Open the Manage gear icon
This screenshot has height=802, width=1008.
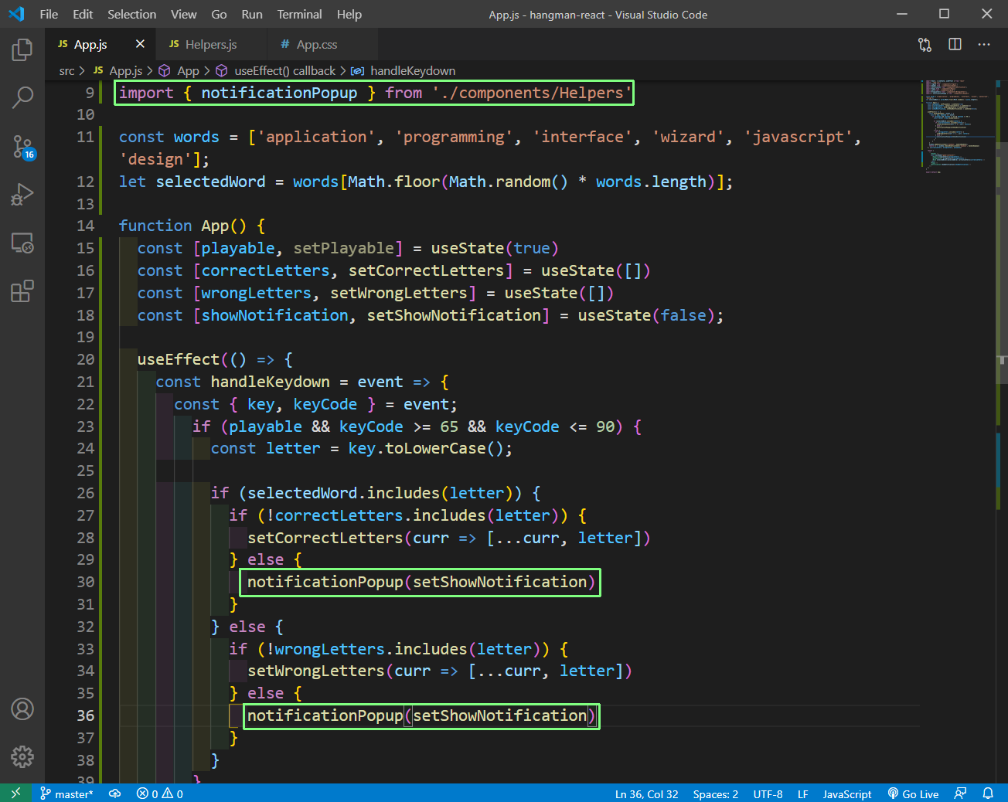pos(22,756)
